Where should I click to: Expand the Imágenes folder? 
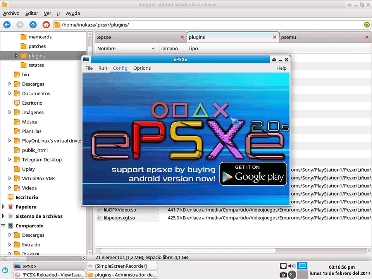(9, 112)
